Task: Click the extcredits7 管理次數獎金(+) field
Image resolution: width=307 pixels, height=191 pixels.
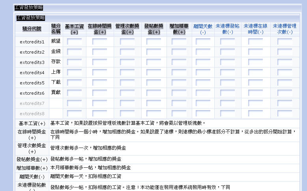Action: coord(127,103)
